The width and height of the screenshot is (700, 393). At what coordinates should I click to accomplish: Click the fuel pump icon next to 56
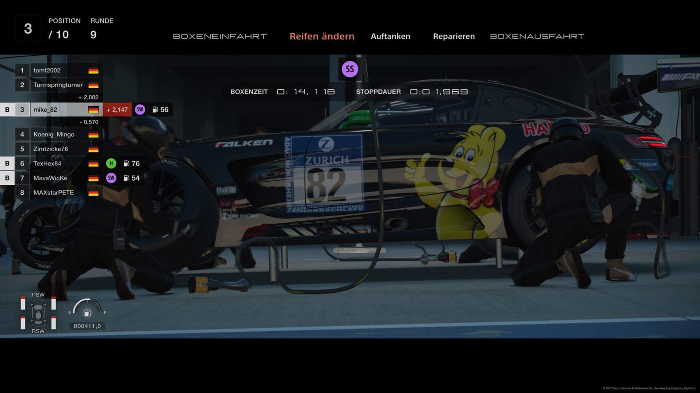(x=155, y=110)
